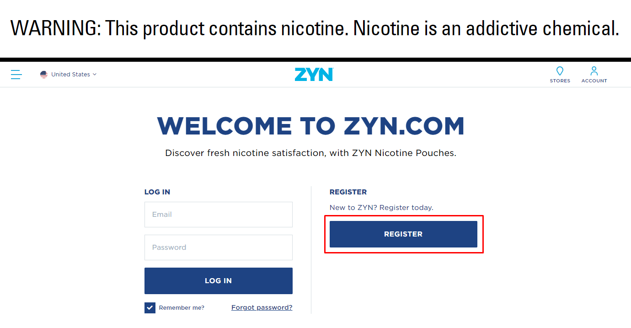
Task: Click the ZYN logo
Action: click(314, 75)
